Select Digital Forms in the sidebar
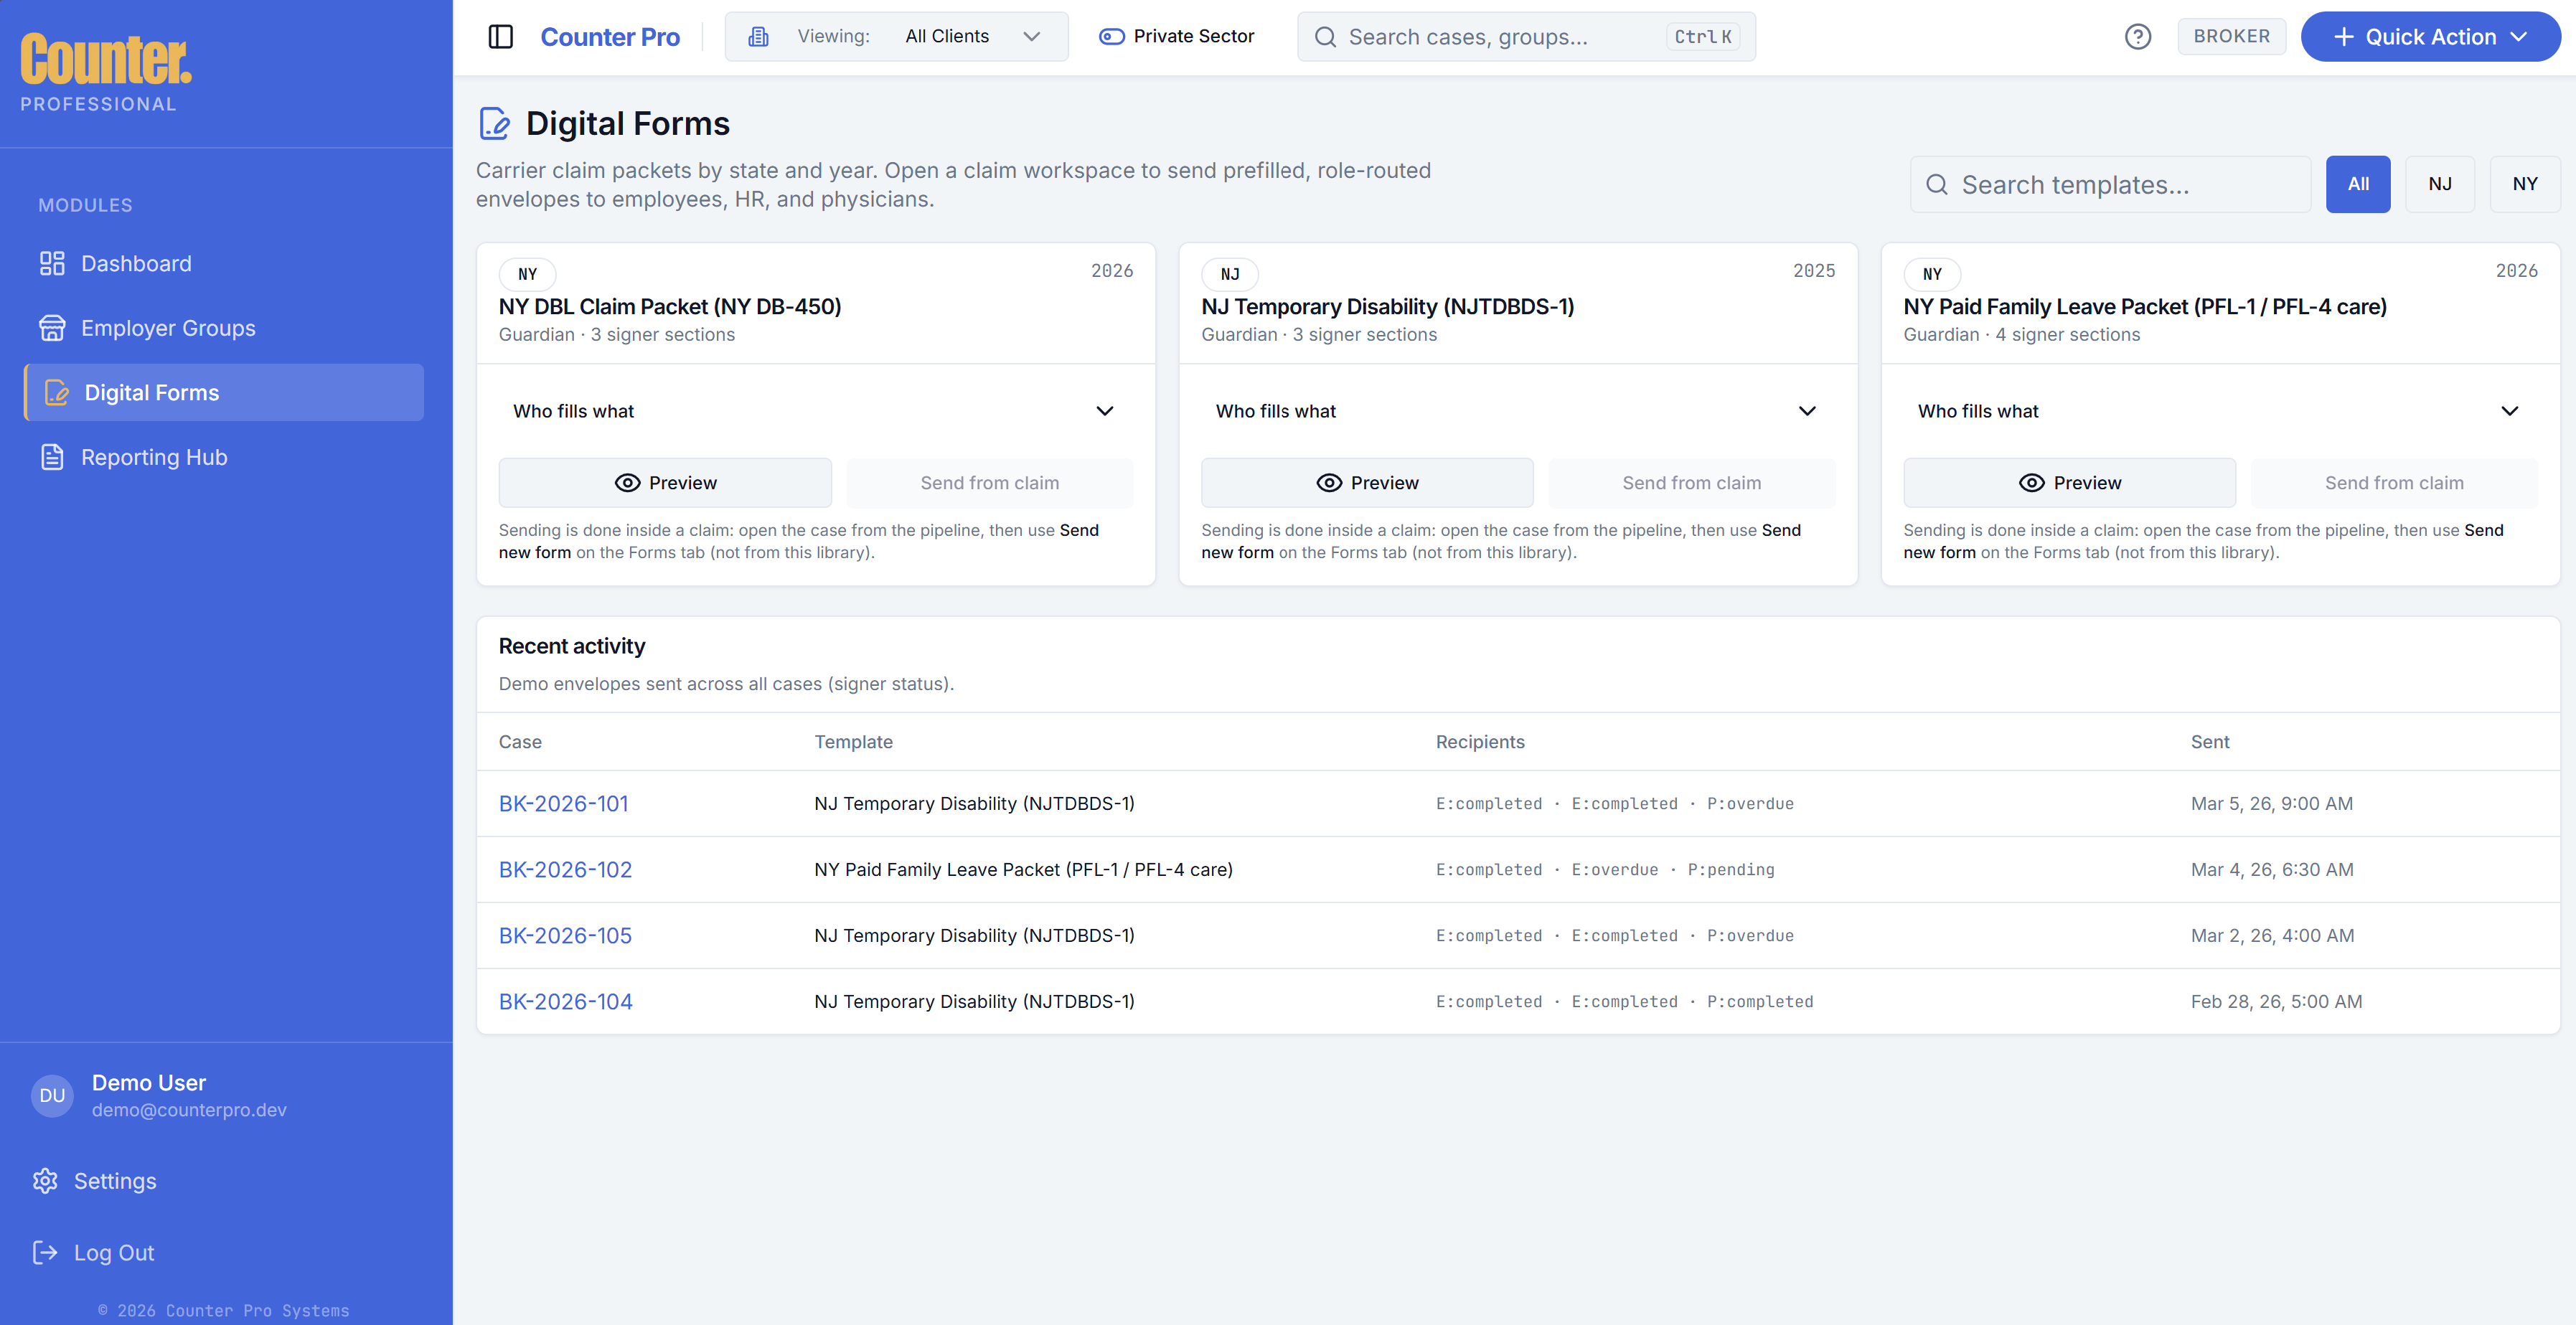This screenshot has height=1325, width=2576. click(151, 392)
